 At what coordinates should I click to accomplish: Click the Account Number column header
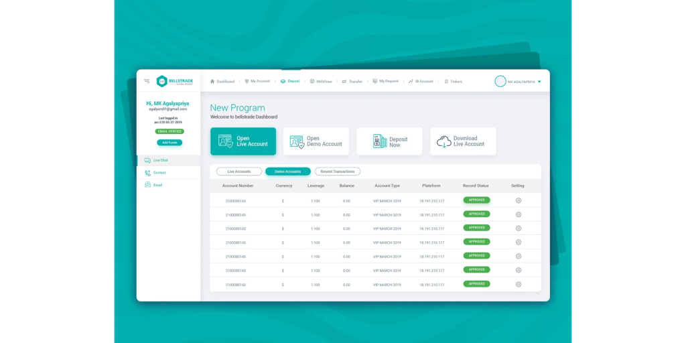[238, 186]
